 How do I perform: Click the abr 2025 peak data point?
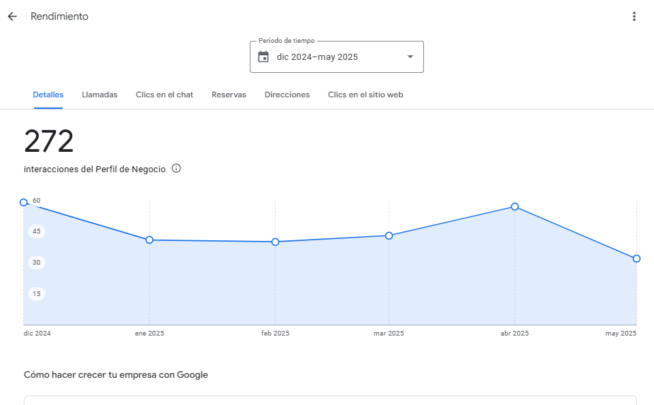[x=514, y=206]
